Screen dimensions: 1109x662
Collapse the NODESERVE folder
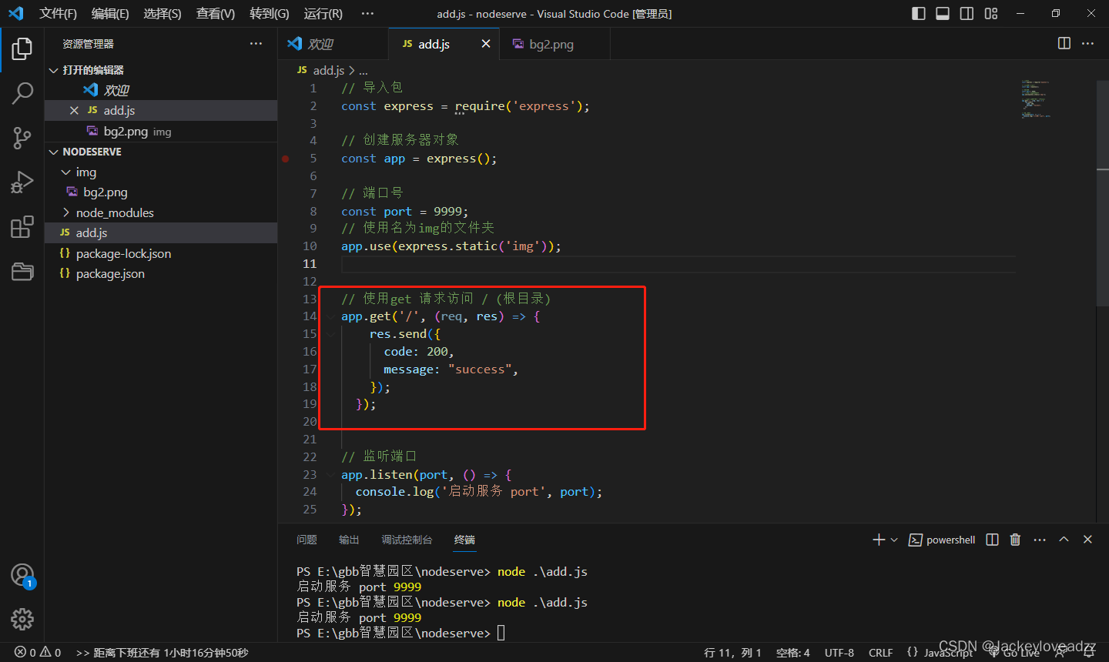[x=53, y=152]
